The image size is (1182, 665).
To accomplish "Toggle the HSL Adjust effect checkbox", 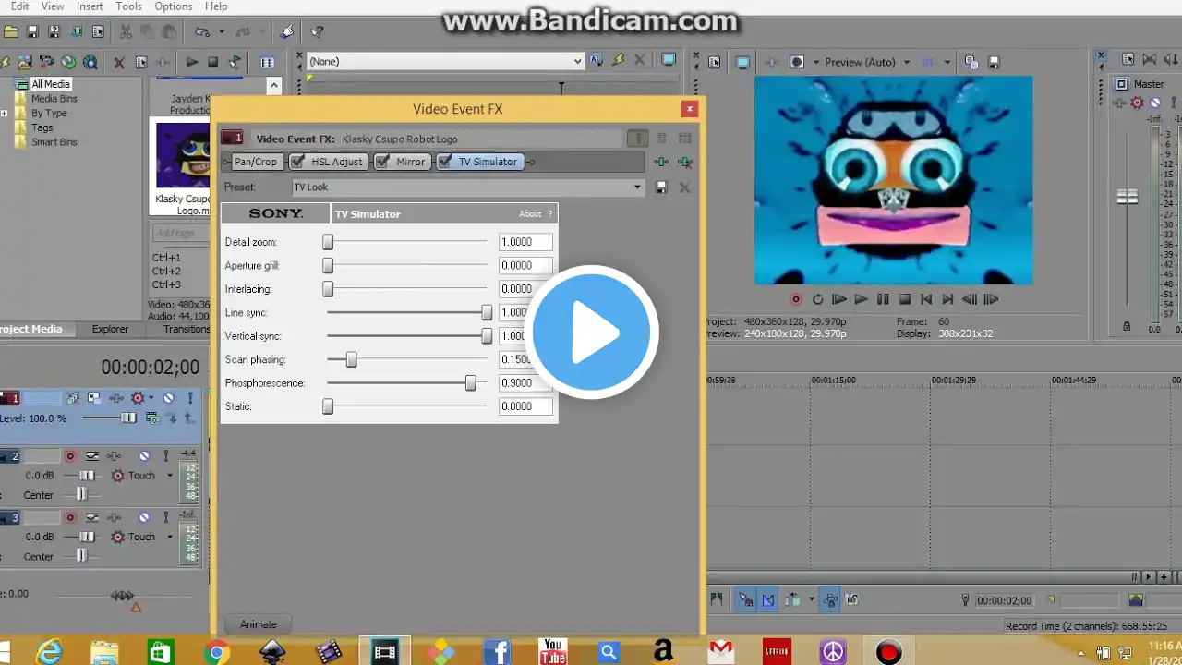I will pos(296,162).
